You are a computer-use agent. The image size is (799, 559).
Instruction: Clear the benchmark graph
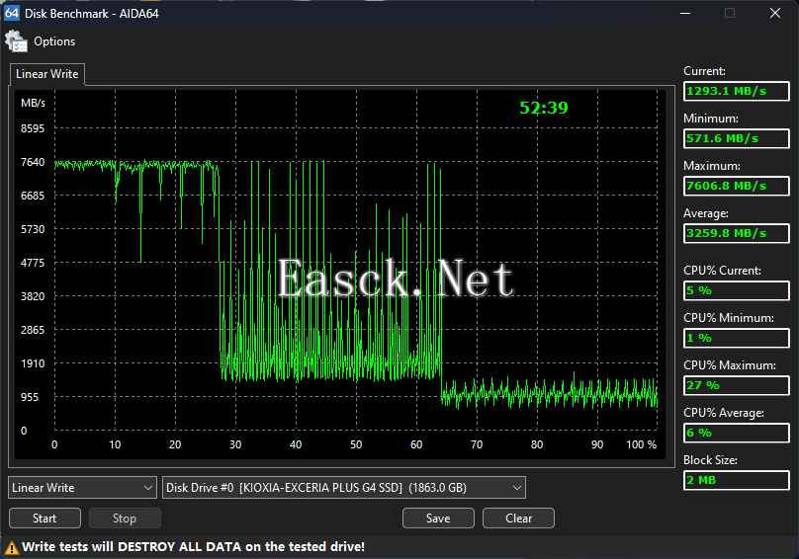[x=519, y=519]
